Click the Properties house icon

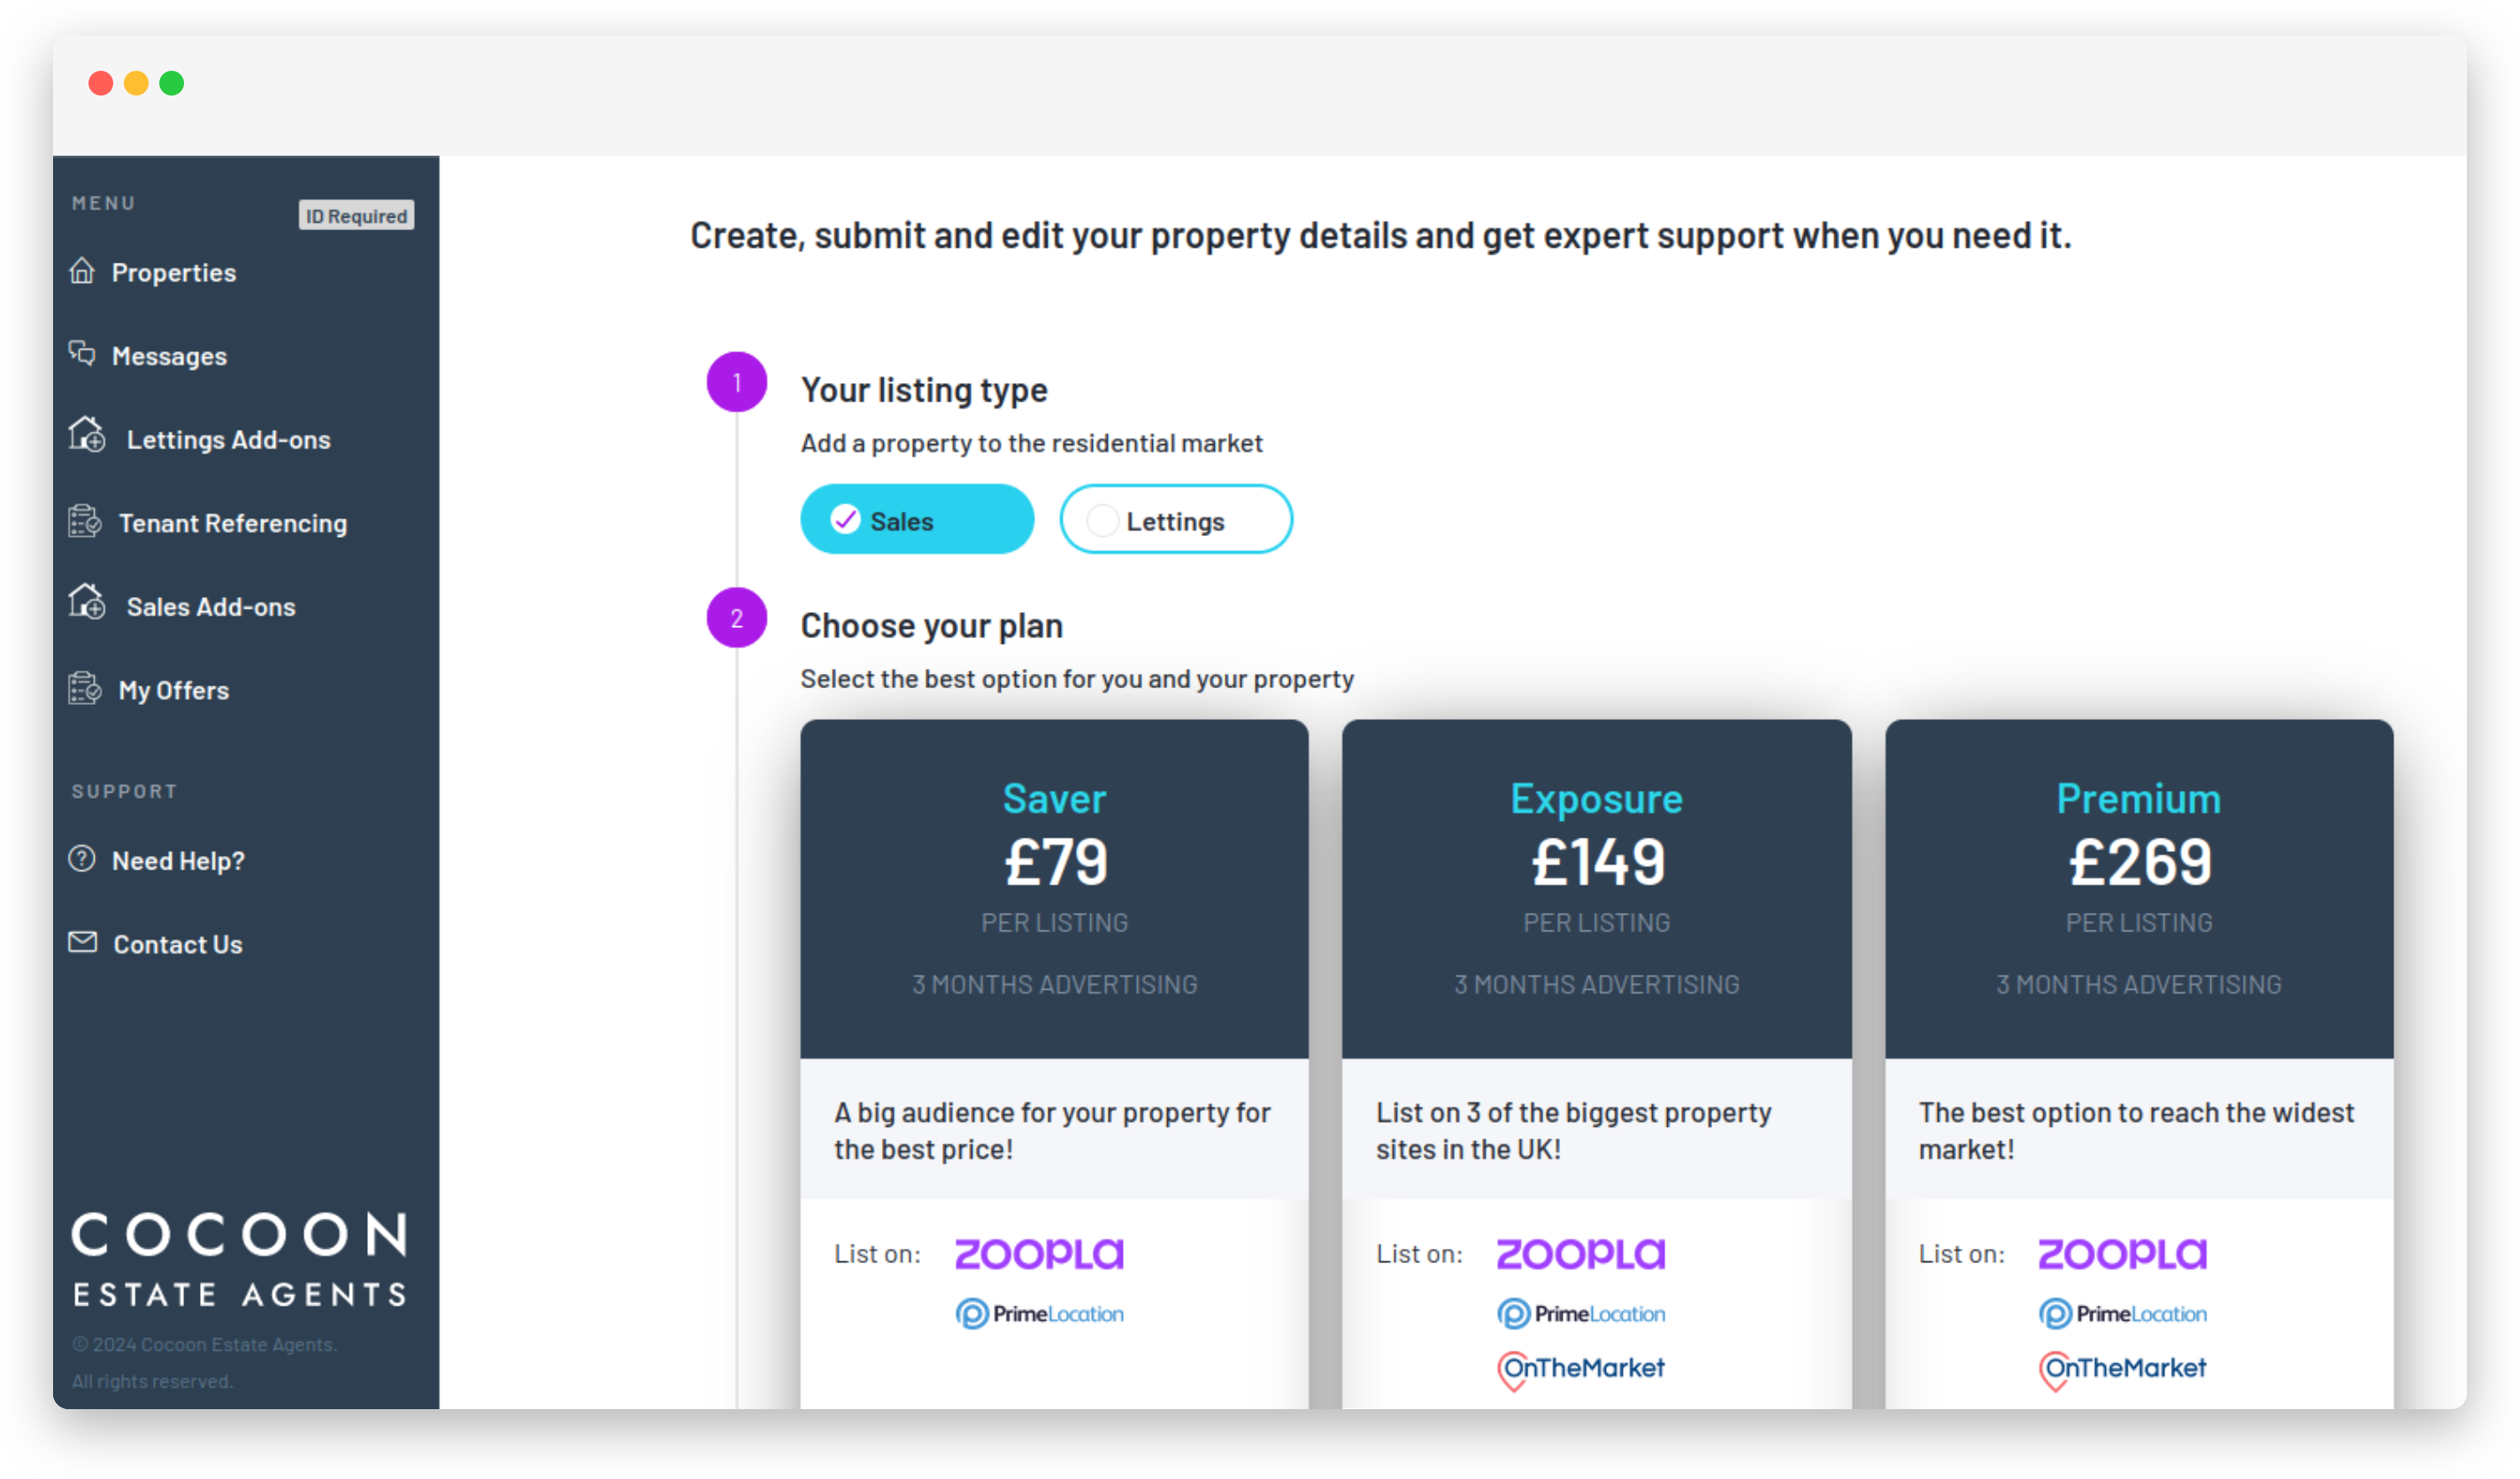click(x=82, y=271)
